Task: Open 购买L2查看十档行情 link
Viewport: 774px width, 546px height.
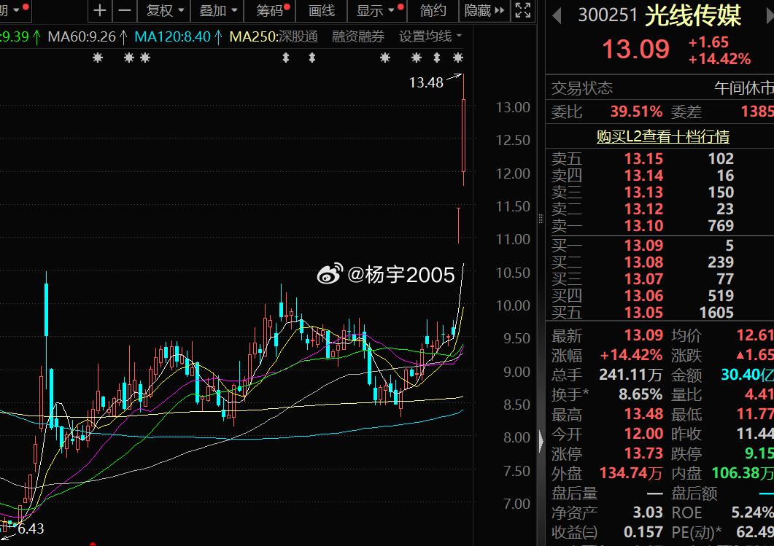Action: click(662, 136)
